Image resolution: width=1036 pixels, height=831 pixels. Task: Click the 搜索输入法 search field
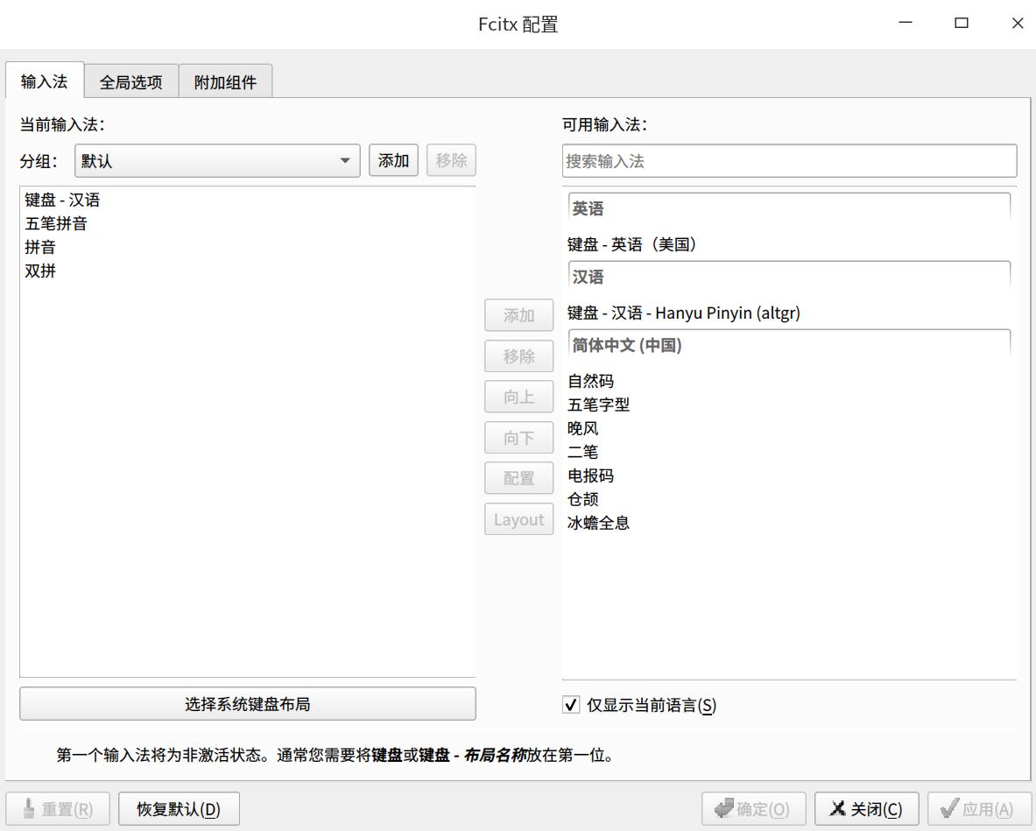(x=786, y=160)
